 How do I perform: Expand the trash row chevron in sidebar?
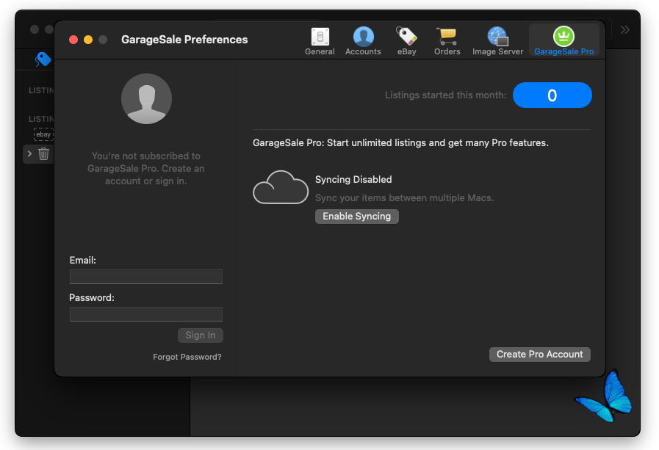click(29, 153)
